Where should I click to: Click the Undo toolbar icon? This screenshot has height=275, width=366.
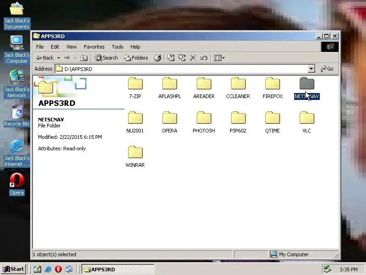204,58
